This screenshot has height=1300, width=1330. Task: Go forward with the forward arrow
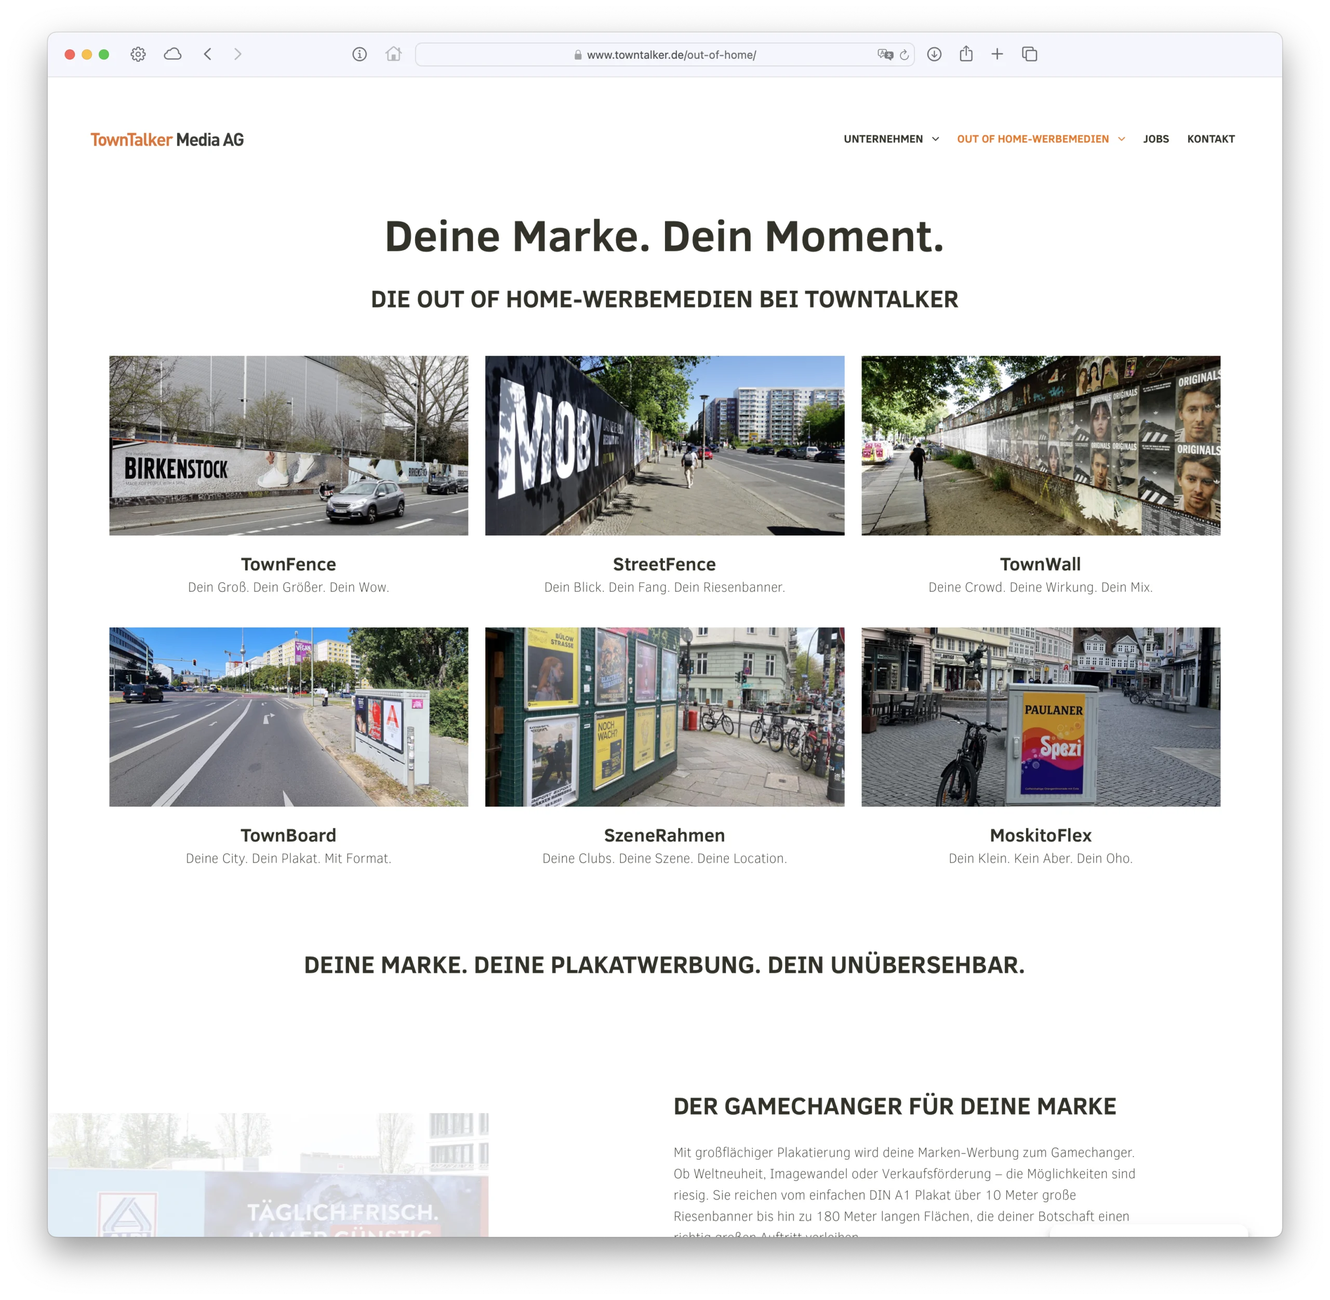[x=238, y=54]
